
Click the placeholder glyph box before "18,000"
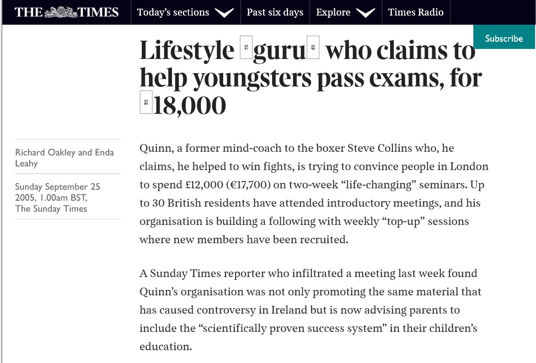(146, 102)
